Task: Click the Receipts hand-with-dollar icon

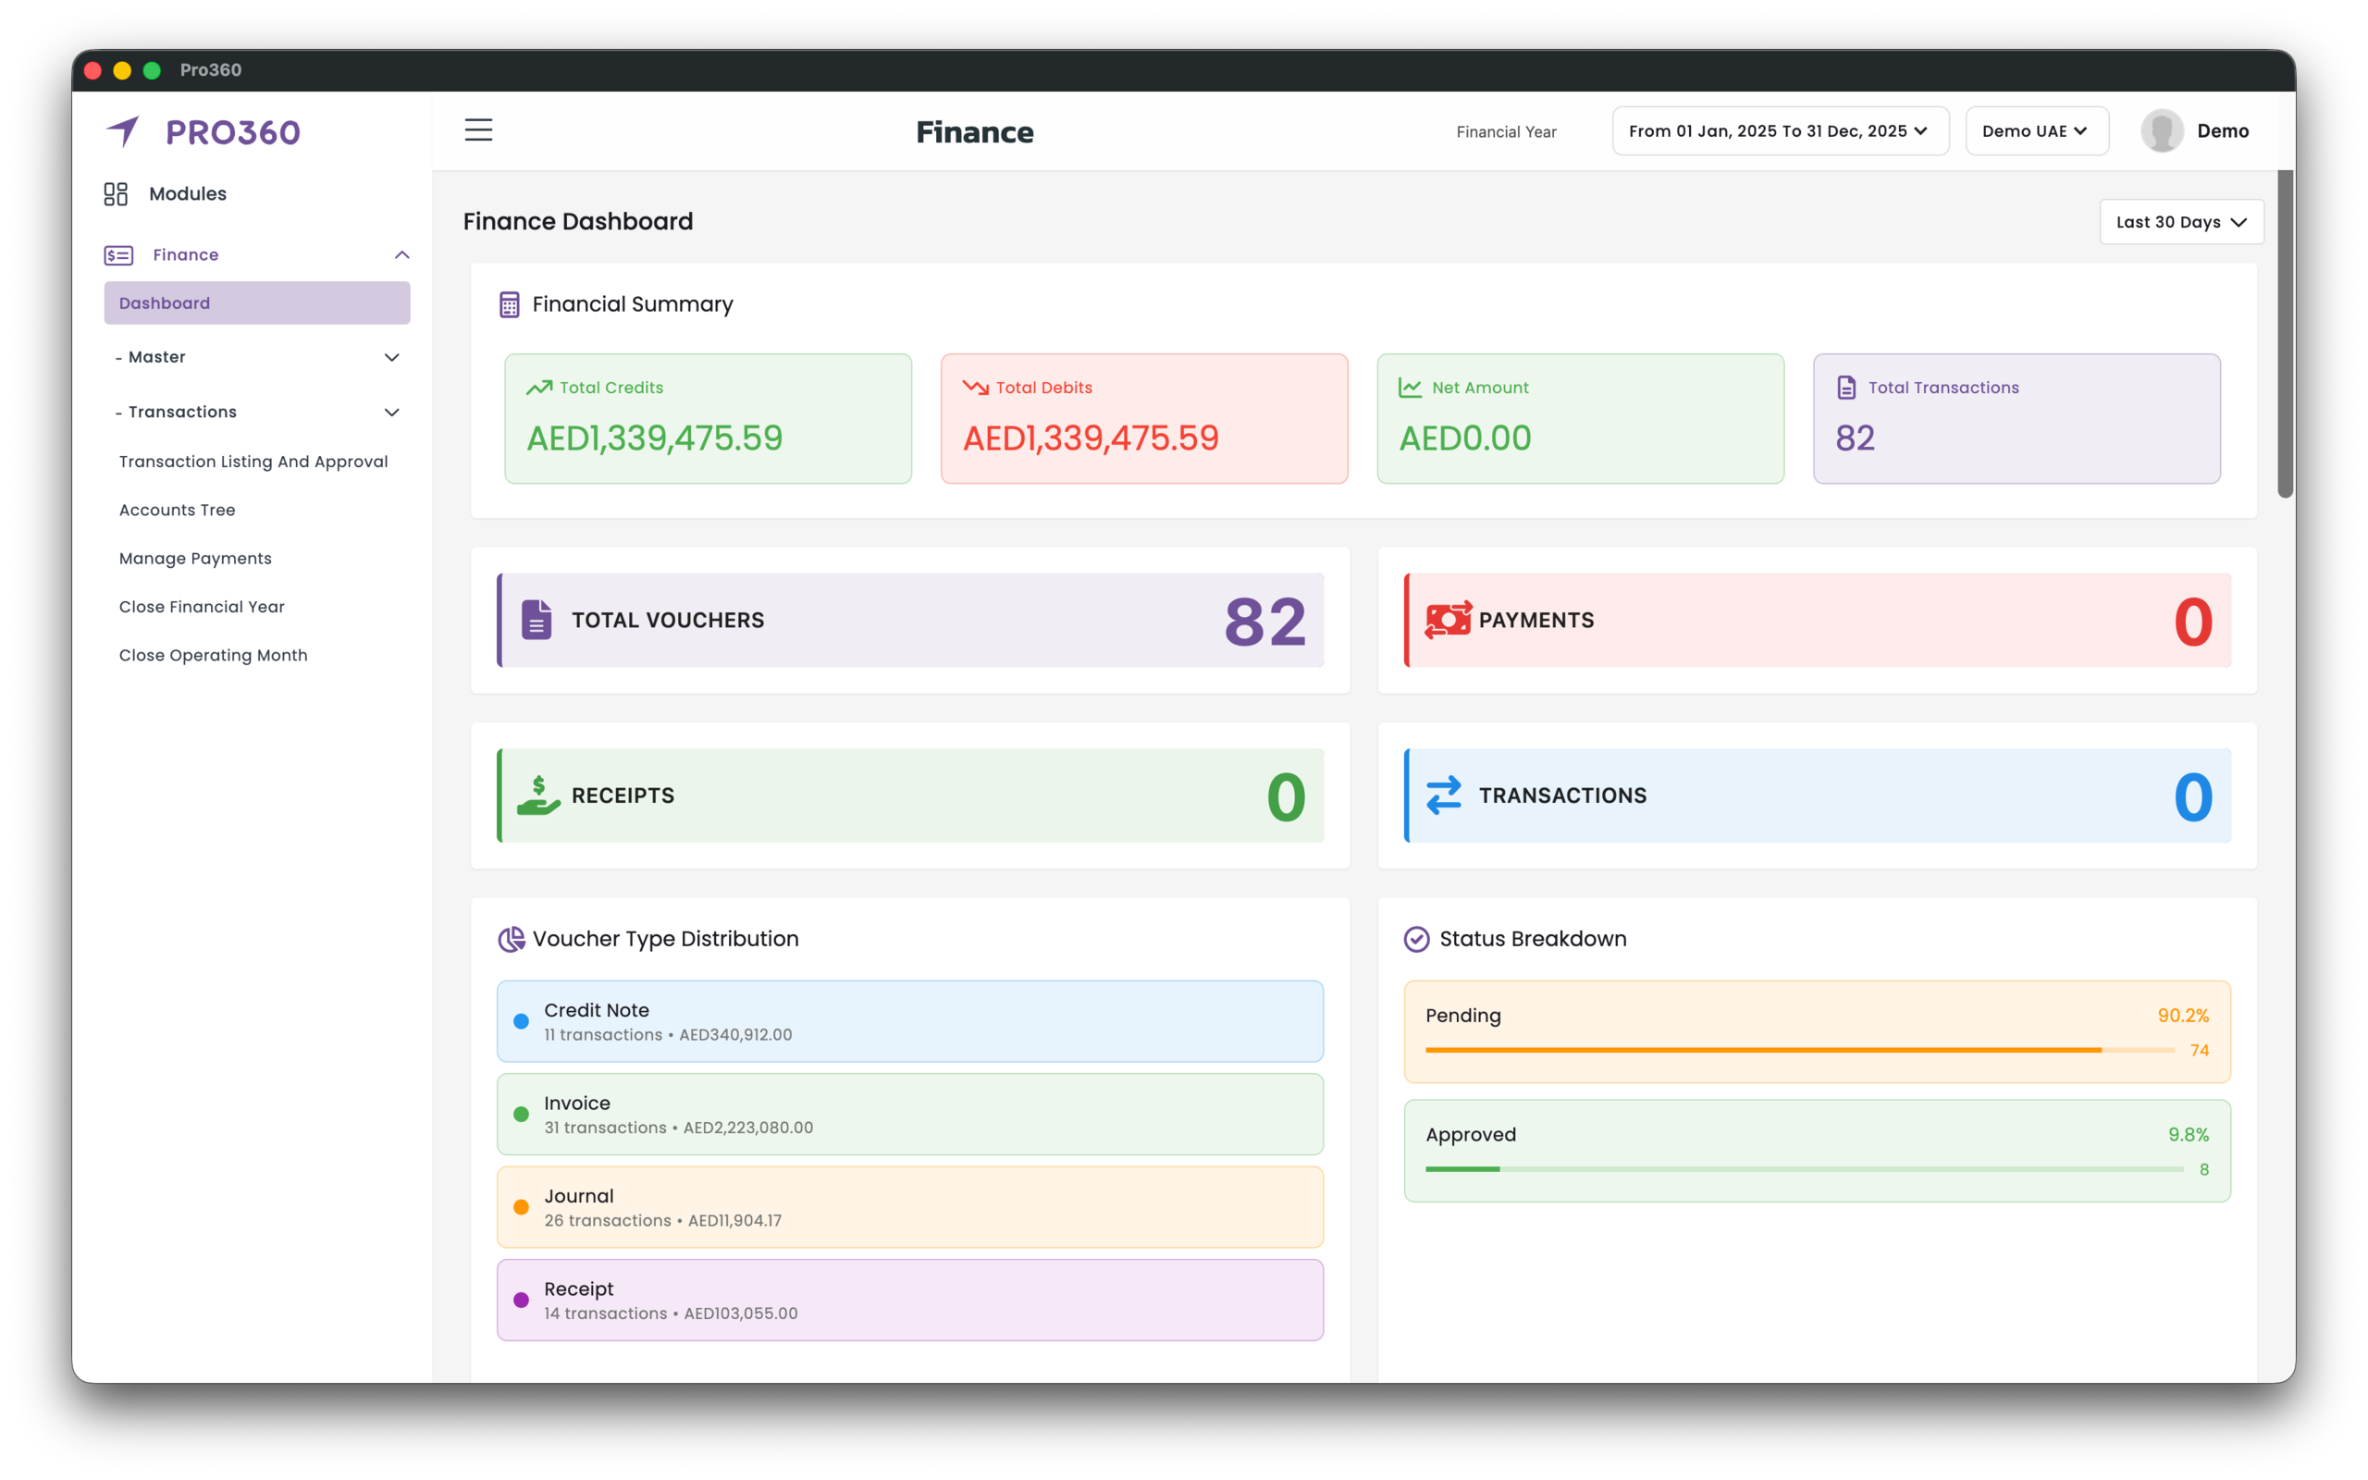Action: click(538, 795)
